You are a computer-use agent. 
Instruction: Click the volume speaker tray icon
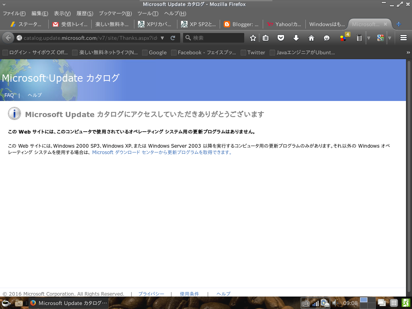[334, 303]
